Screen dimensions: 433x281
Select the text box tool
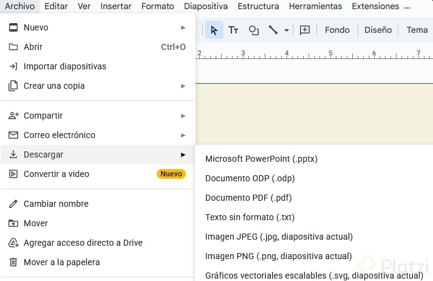tap(233, 30)
